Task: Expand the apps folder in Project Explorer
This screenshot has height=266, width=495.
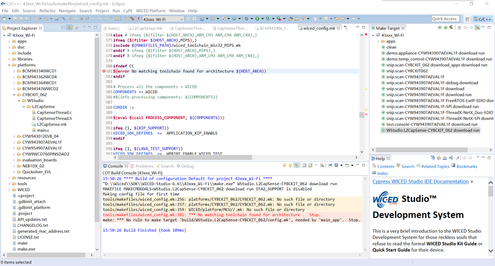Action: pyautogui.click(x=9, y=41)
